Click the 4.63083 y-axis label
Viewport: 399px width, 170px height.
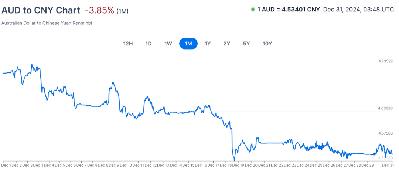click(x=385, y=109)
